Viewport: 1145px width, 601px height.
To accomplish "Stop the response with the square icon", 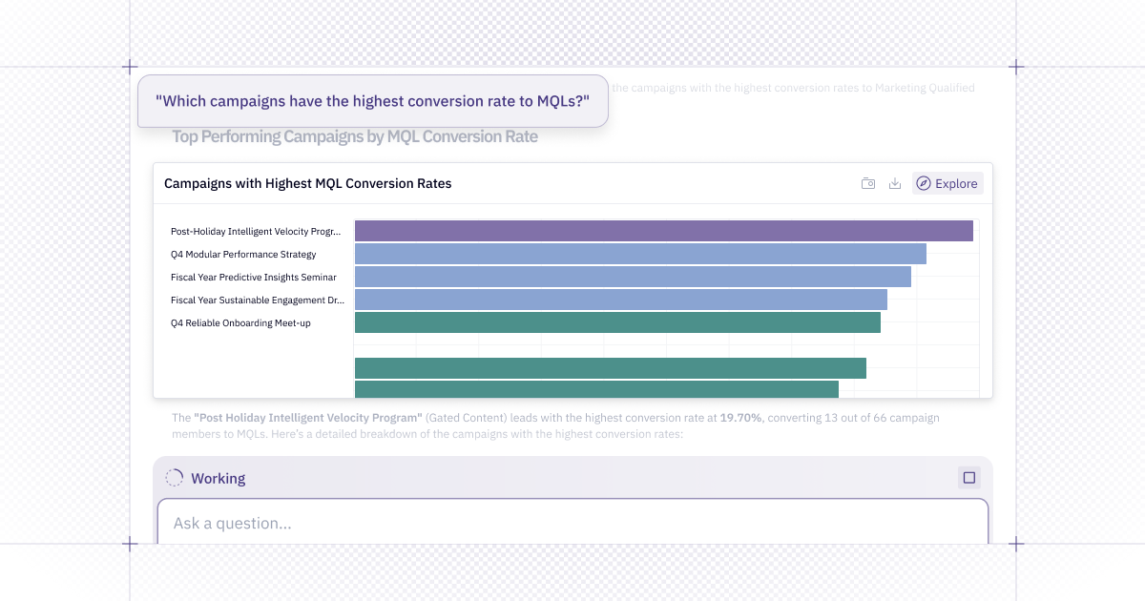I will click(x=968, y=478).
